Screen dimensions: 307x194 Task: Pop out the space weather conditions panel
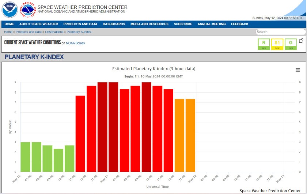(301, 41)
